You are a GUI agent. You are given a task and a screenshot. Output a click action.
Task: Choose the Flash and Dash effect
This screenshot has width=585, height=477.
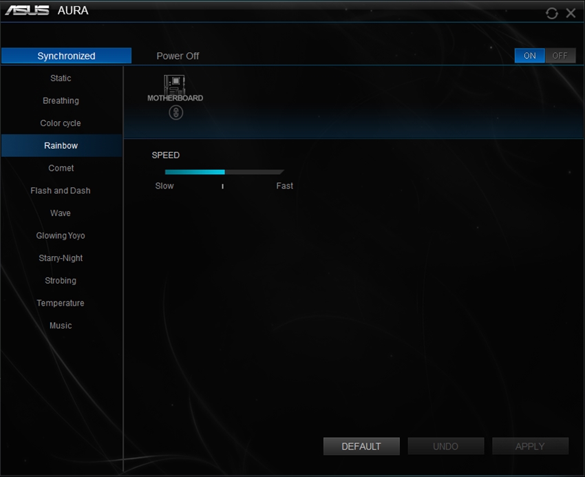pyautogui.click(x=61, y=191)
